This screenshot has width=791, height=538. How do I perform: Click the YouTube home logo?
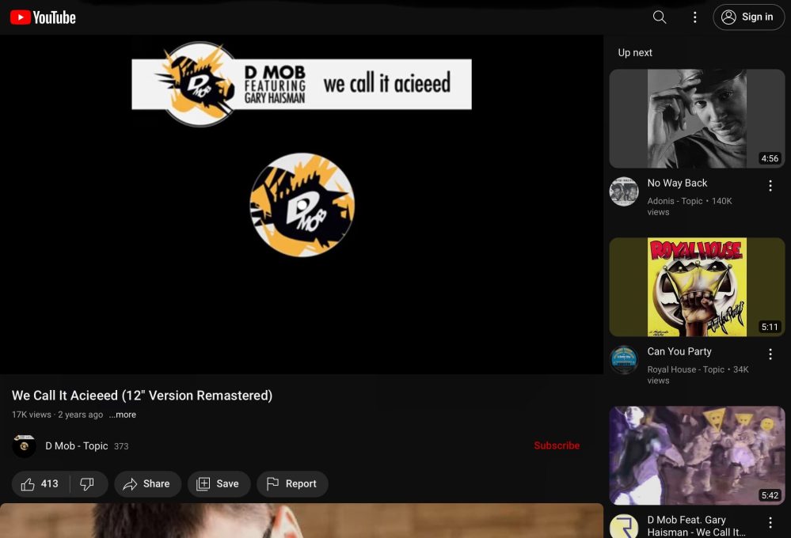pyautogui.click(x=43, y=17)
